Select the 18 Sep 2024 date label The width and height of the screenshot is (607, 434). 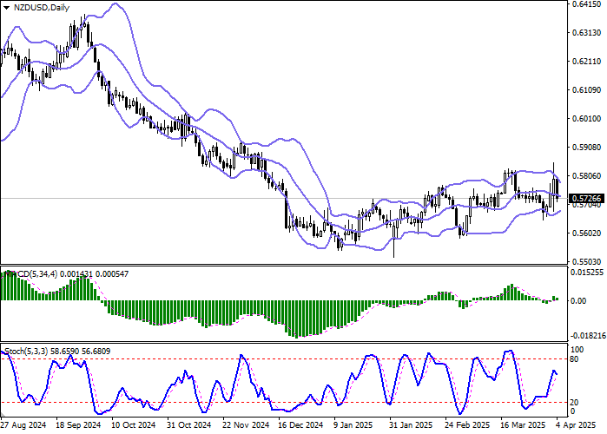pyautogui.click(x=76, y=426)
